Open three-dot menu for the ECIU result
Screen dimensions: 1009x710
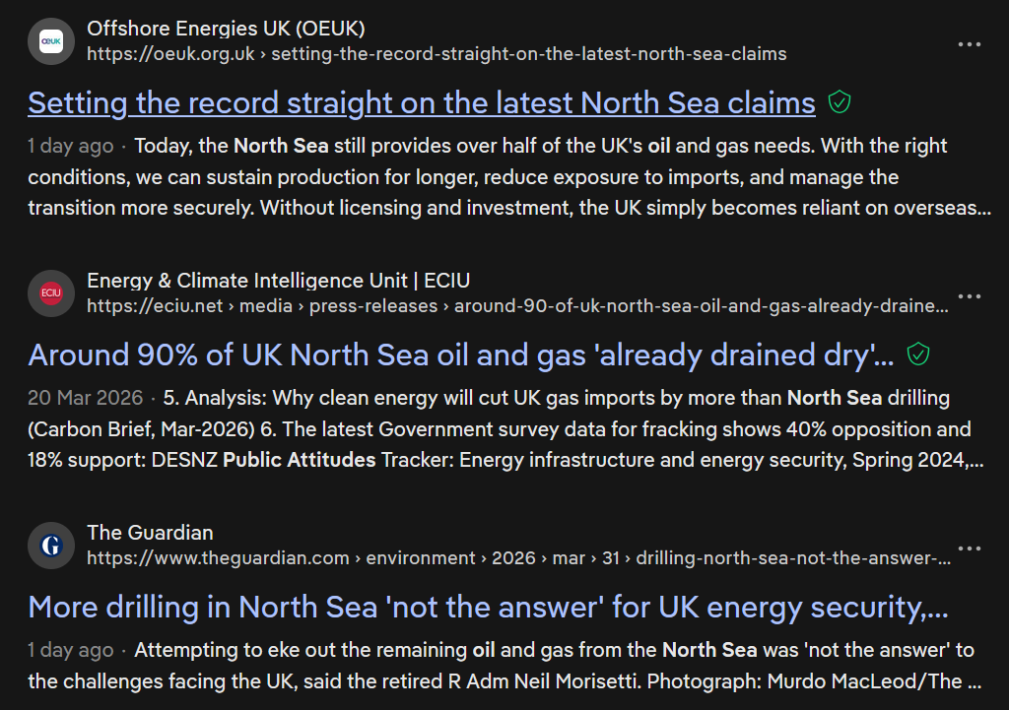970,296
